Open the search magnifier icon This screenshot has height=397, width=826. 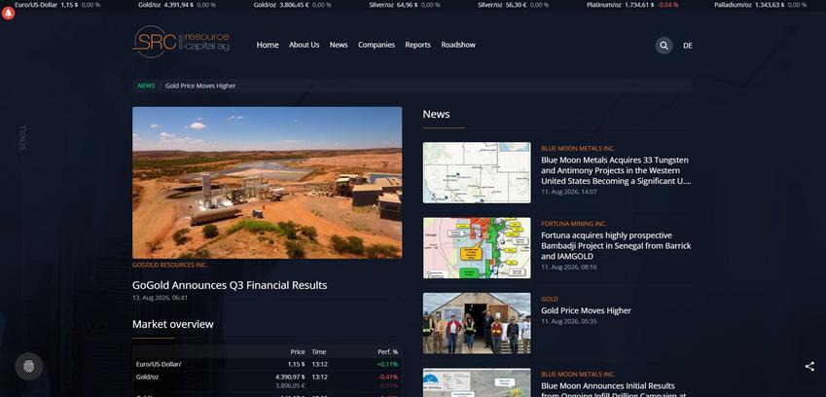click(x=664, y=46)
